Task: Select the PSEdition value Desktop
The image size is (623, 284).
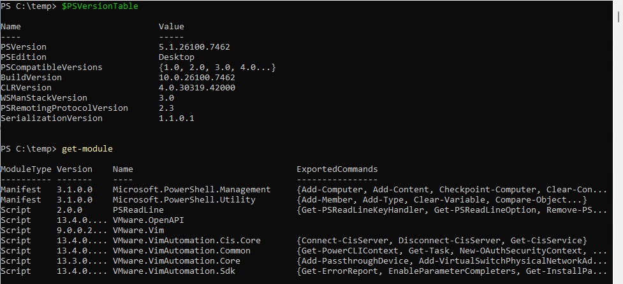Action: point(177,57)
